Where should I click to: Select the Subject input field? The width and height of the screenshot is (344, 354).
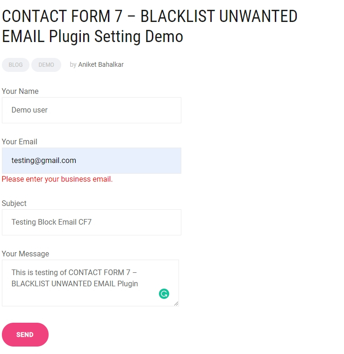92,222
